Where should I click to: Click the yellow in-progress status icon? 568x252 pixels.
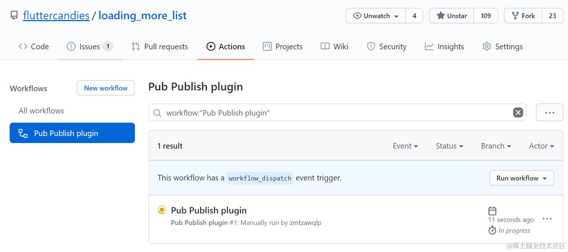(x=162, y=210)
